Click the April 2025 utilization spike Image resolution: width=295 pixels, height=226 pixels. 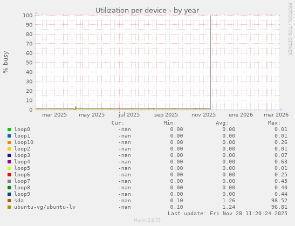click(76, 108)
